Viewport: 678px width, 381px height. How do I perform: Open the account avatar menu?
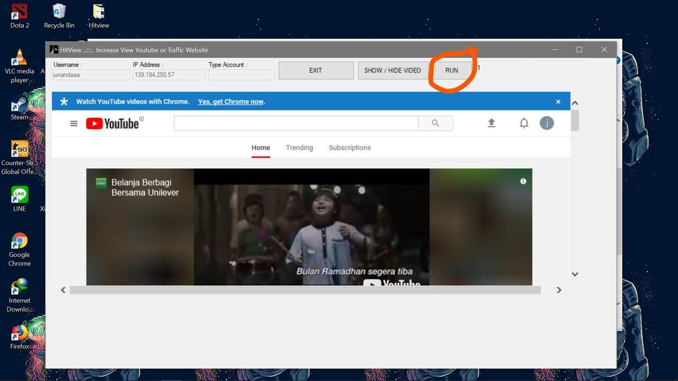[x=547, y=123]
